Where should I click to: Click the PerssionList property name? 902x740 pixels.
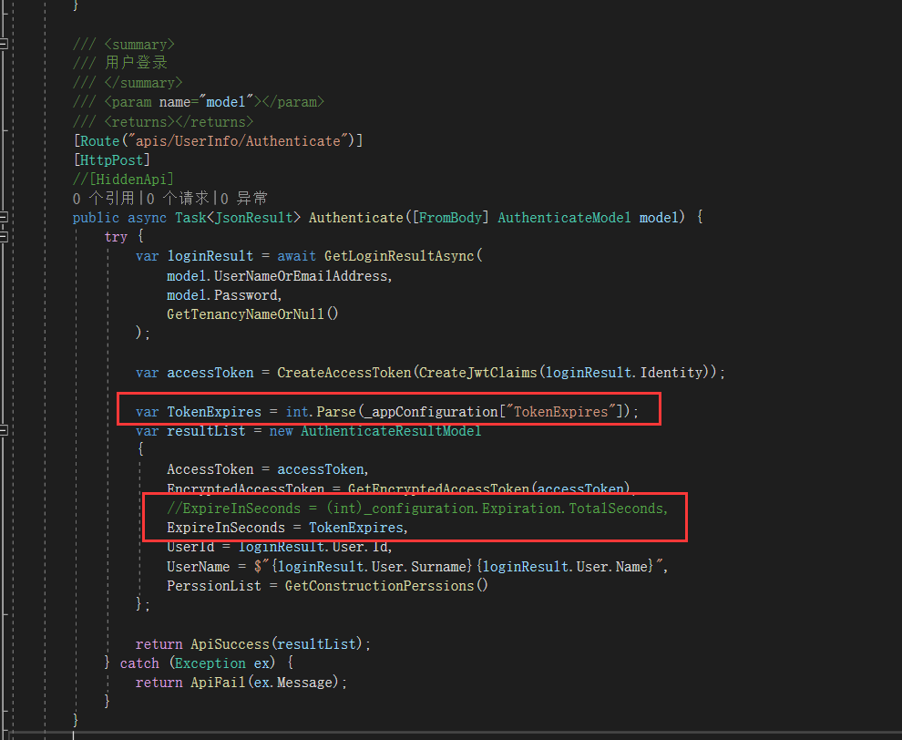[x=214, y=586]
